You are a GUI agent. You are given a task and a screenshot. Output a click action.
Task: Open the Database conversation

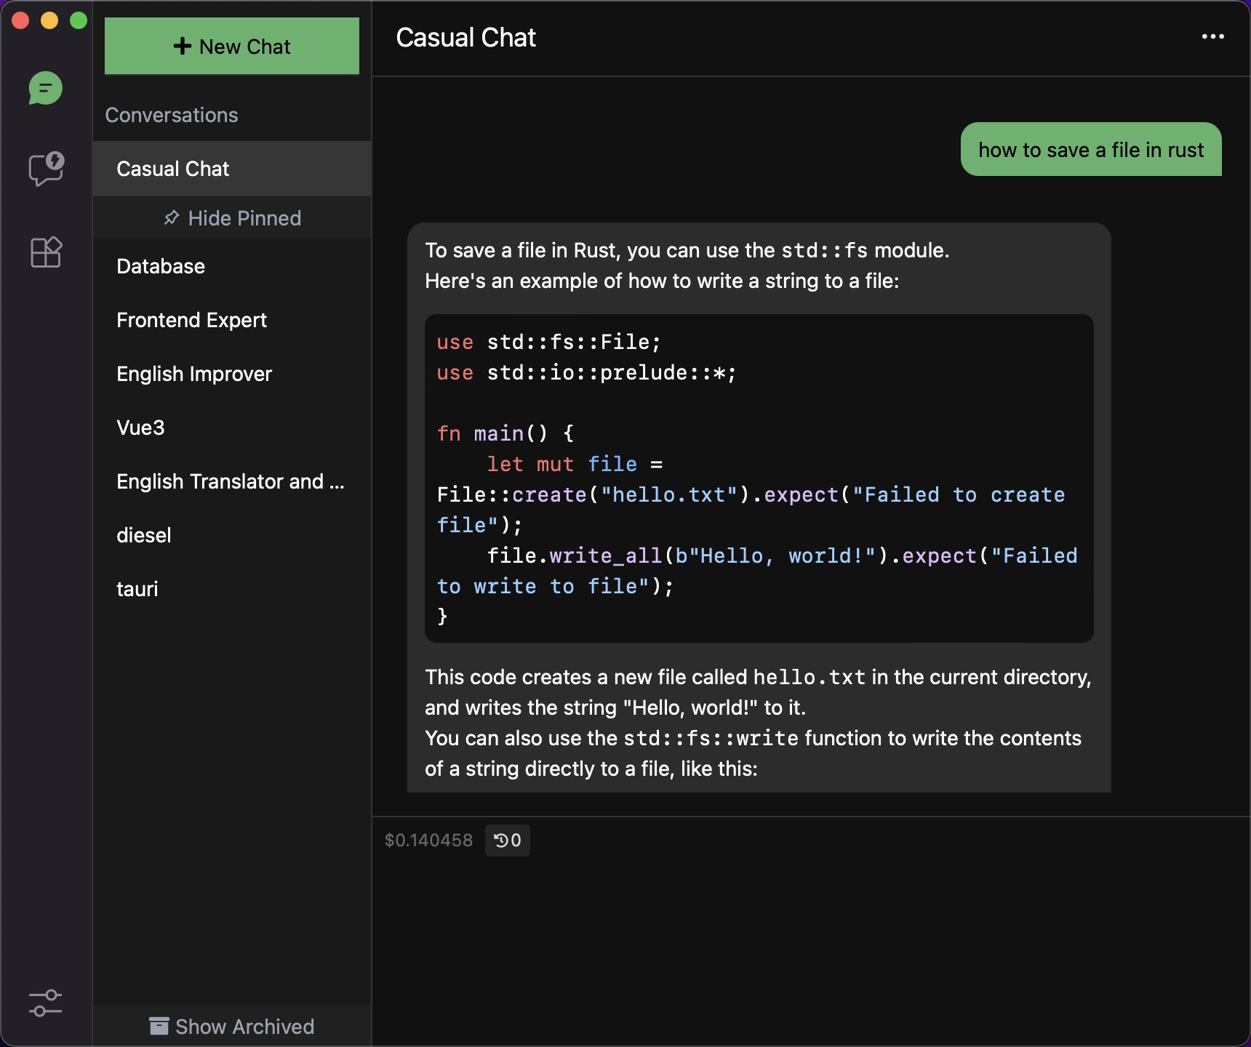[x=232, y=266]
